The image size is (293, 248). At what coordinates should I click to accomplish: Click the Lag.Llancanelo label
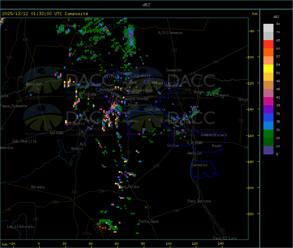[x=21, y=226]
